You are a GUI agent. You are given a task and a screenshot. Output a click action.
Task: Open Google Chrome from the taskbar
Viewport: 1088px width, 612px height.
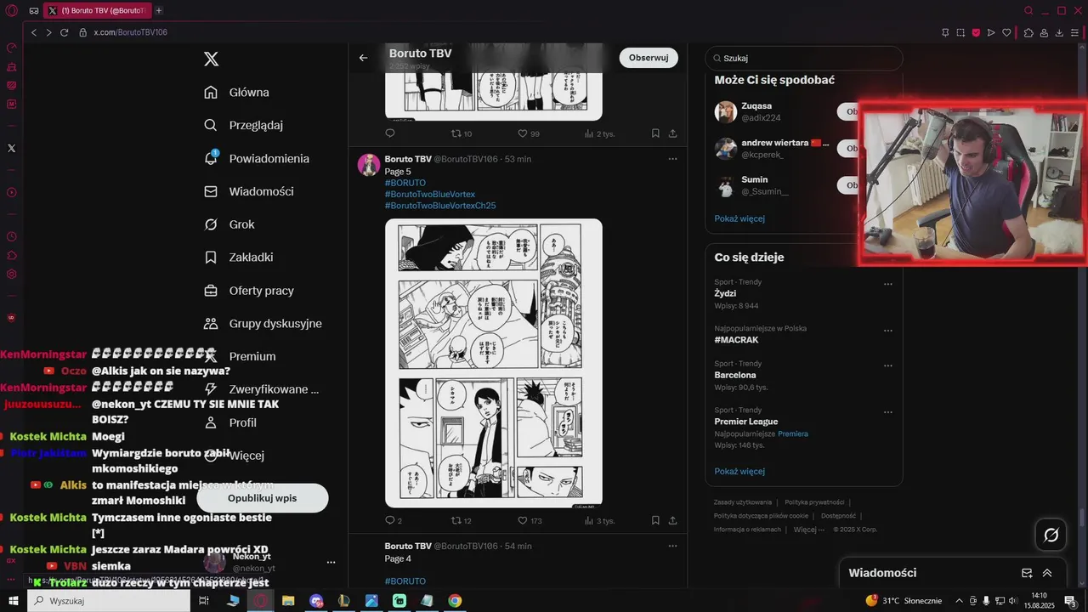tap(455, 601)
